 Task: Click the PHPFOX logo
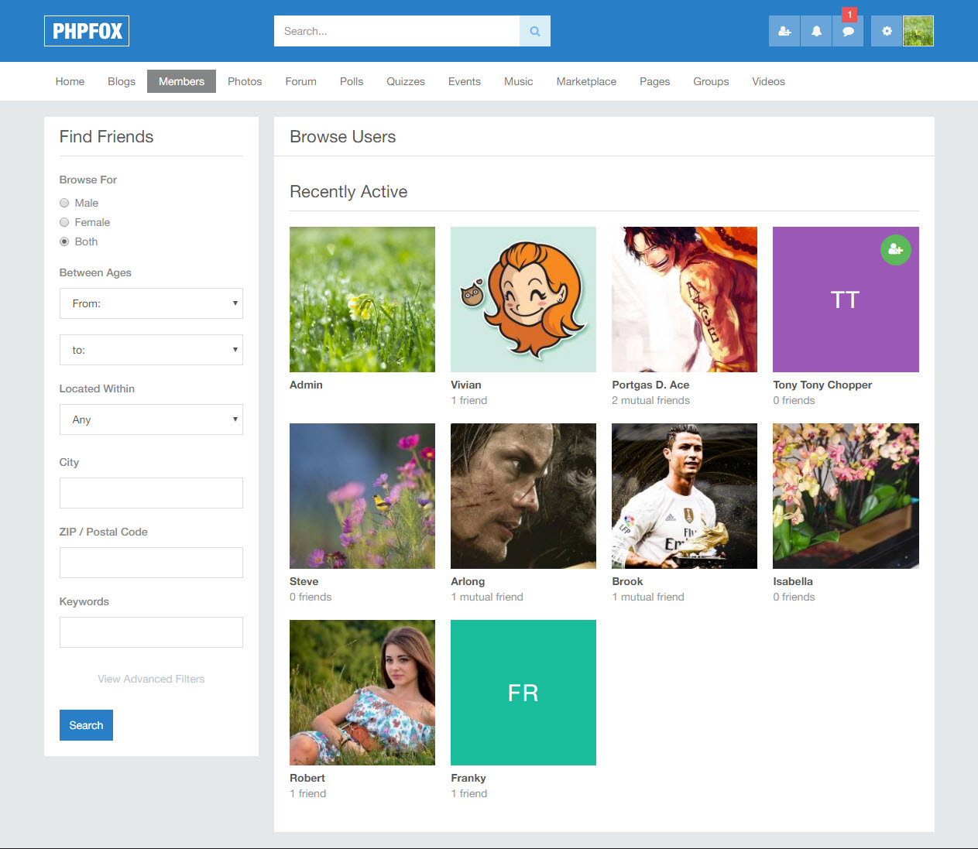click(87, 31)
